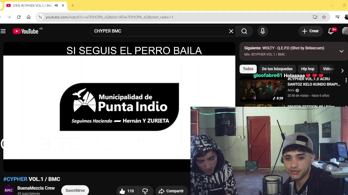Viewport: 348px width, 195px height.
Task: Collapse the Siguiente mix playlist panel
Action: (x=341, y=51)
